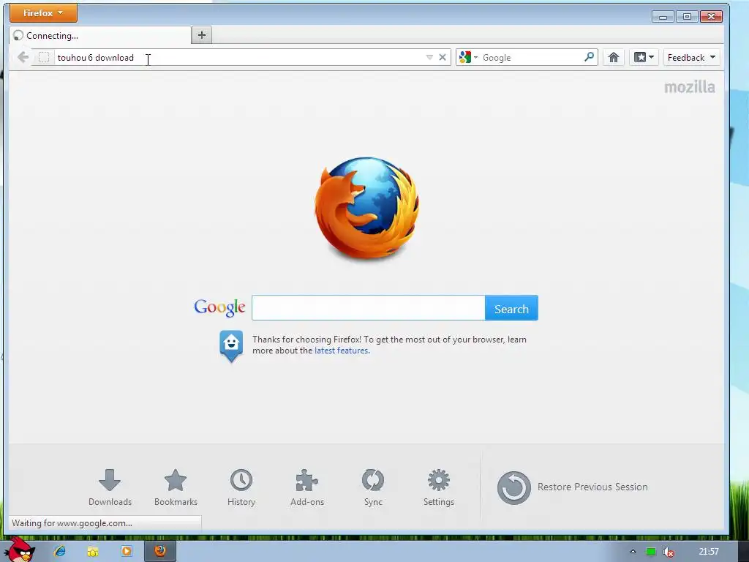This screenshot has width=749, height=562.
Task: Click the blue Search button
Action: pos(511,309)
